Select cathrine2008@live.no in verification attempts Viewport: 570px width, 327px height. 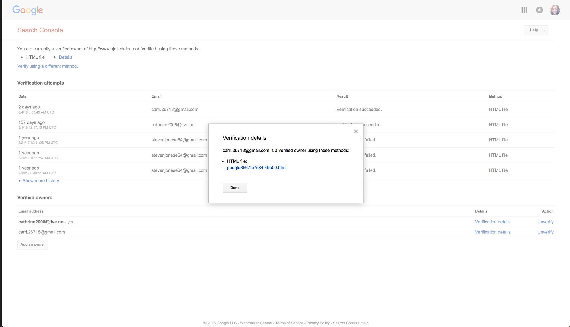click(x=173, y=125)
